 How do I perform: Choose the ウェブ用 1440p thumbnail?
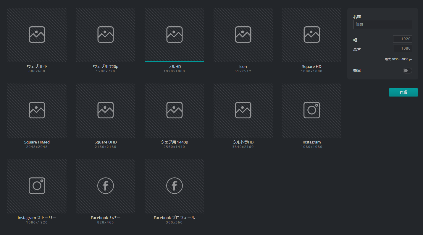pos(174,110)
